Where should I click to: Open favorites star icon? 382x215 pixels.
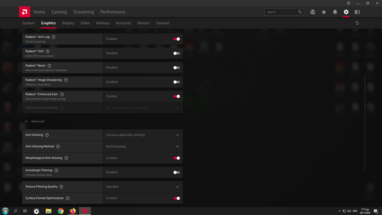point(324,12)
